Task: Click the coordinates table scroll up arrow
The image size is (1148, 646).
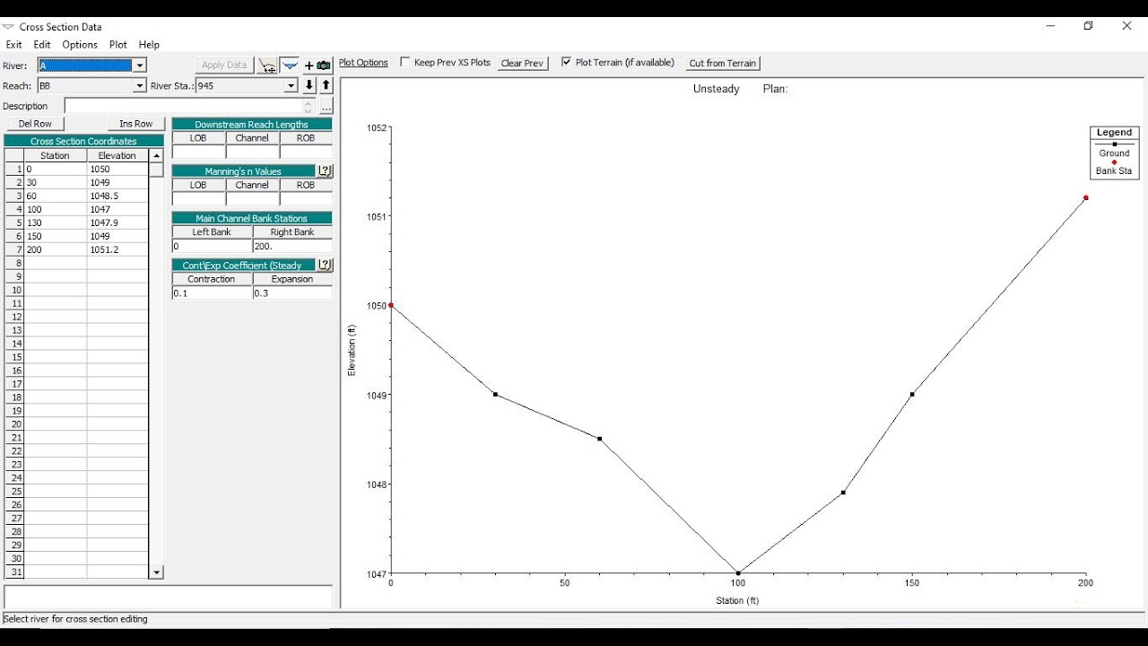Action: coord(157,156)
